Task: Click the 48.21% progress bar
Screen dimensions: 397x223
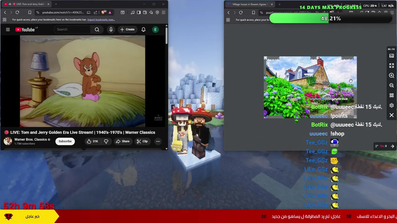Action: click(x=331, y=19)
